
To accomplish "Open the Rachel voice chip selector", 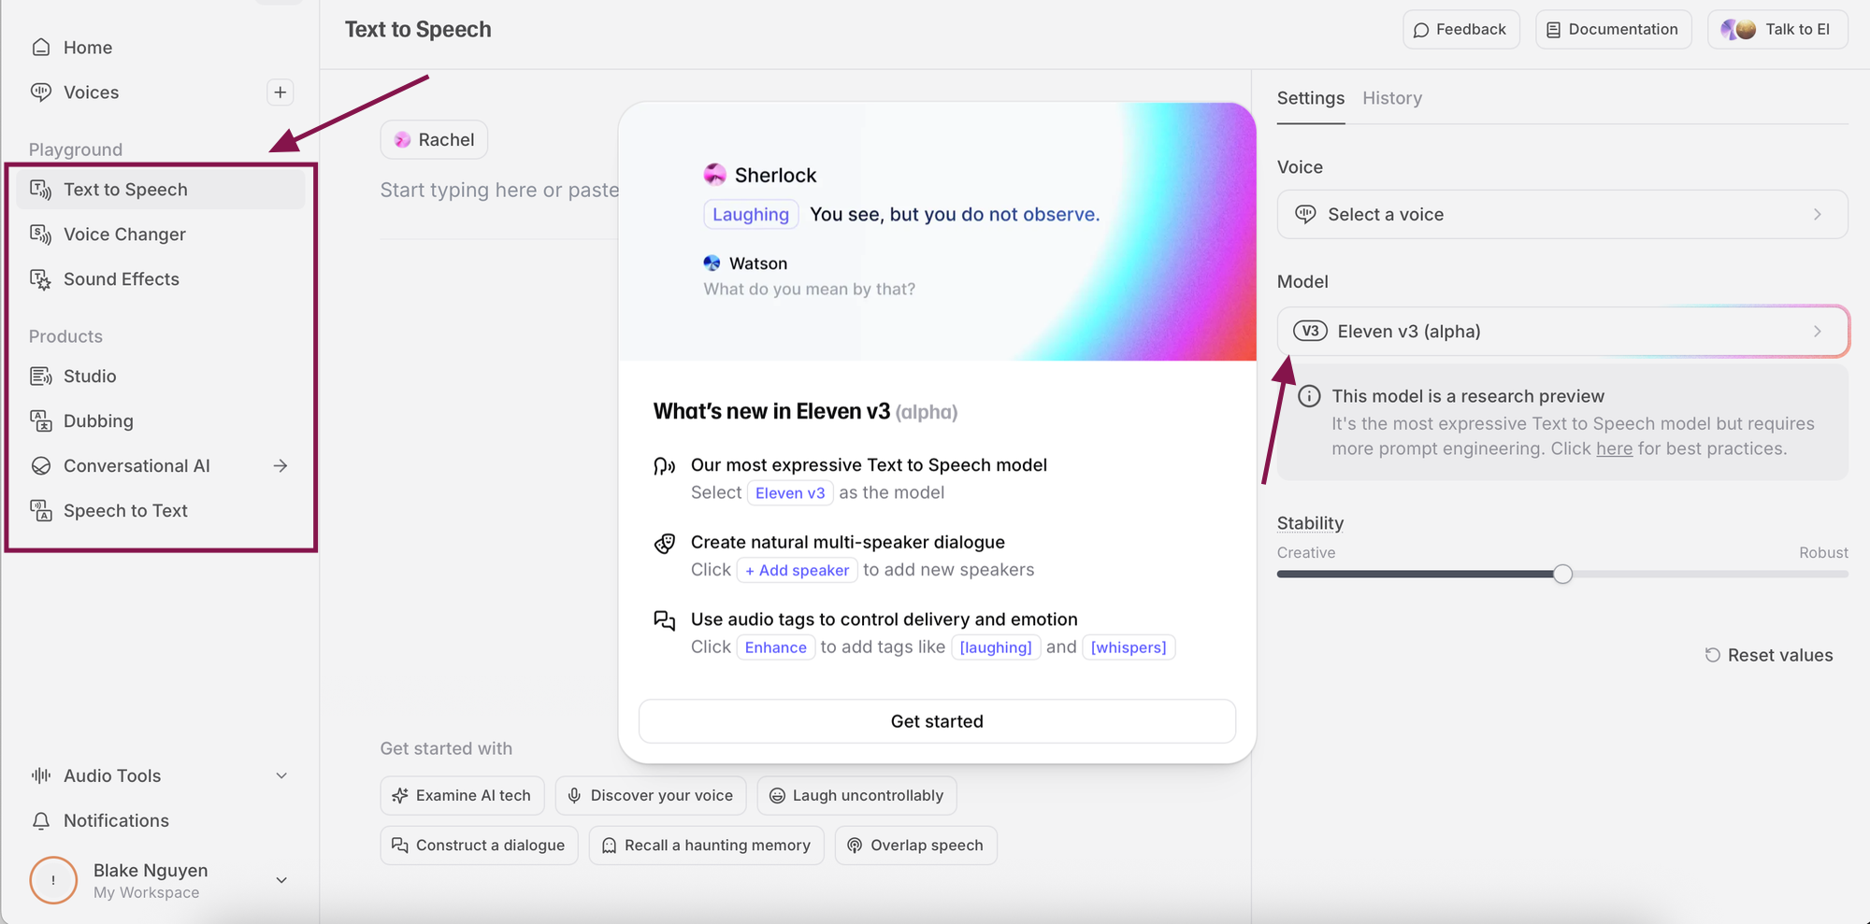I will coord(434,140).
